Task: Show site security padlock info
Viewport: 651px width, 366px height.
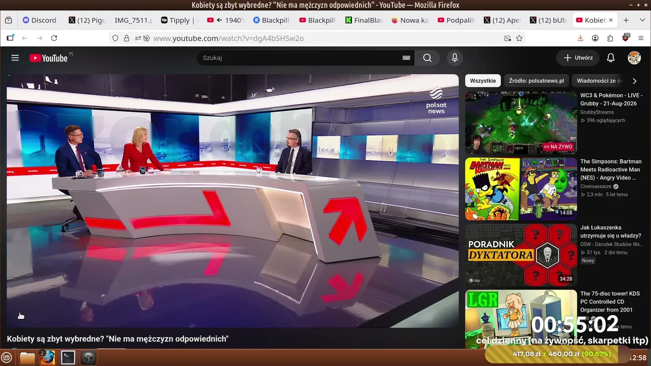Action: point(126,38)
